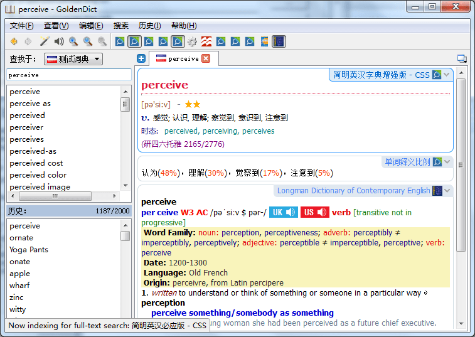This screenshot has width=475, height=337.
Task: Zoom in with the plus magnifier icon
Action: (x=73, y=41)
